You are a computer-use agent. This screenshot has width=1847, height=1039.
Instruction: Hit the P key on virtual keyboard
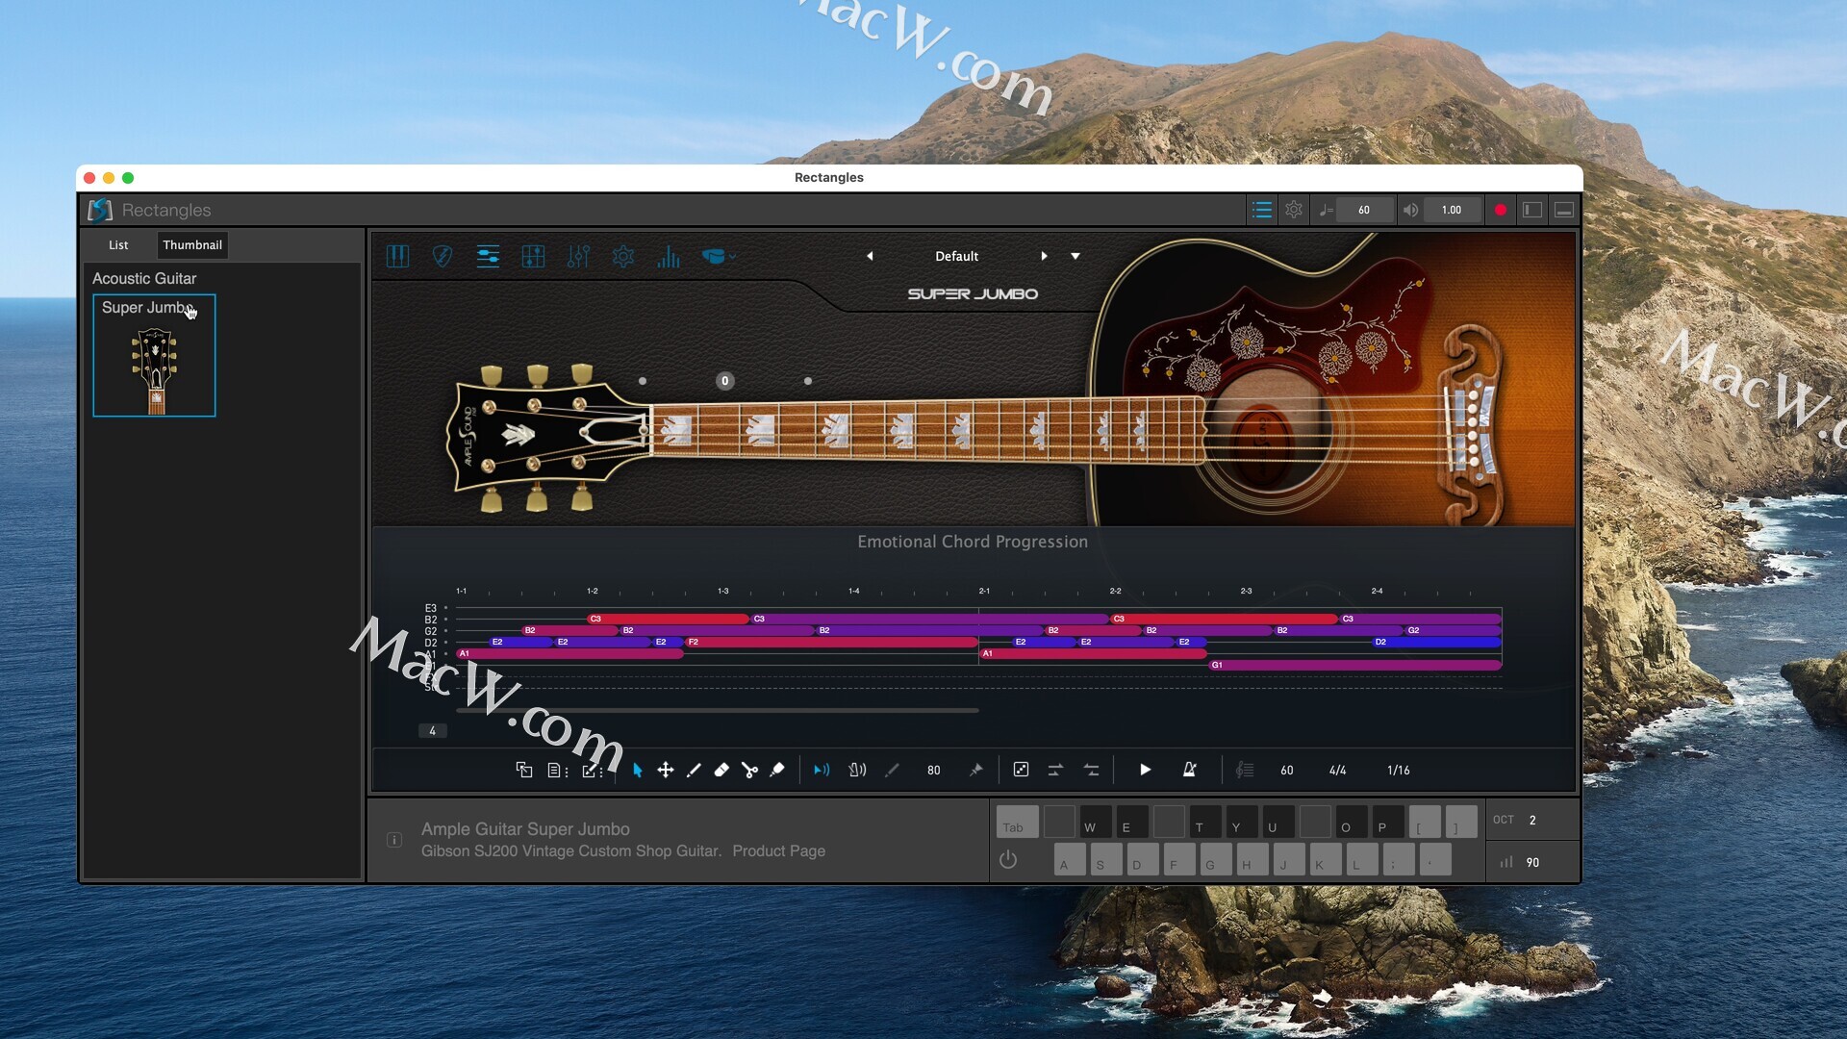1388,822
